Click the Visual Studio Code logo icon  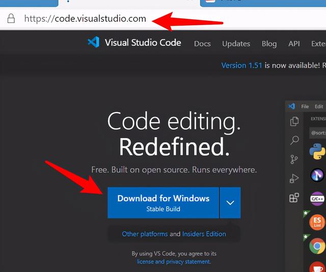tap(94, 42)
